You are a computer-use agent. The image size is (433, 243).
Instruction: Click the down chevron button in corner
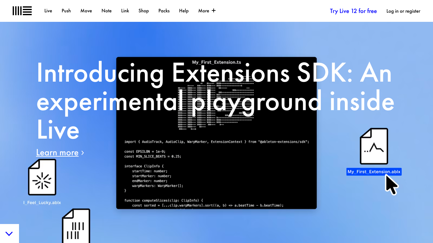point(9,234)
